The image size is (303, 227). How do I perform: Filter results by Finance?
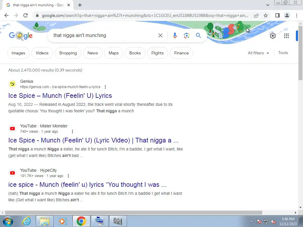click(x=181, y=53)
